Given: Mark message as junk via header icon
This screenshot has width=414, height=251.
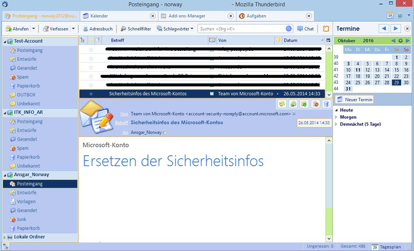Looking at the screenshot, I should pos(315,104).
